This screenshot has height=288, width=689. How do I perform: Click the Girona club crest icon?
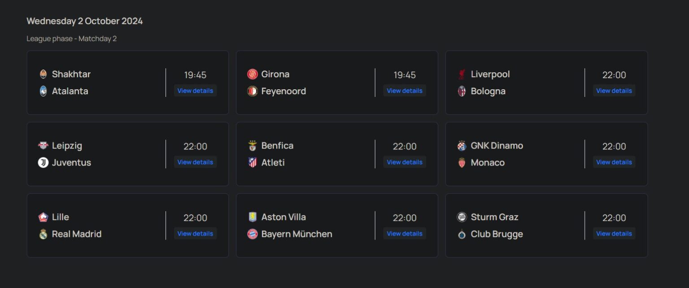253,74
